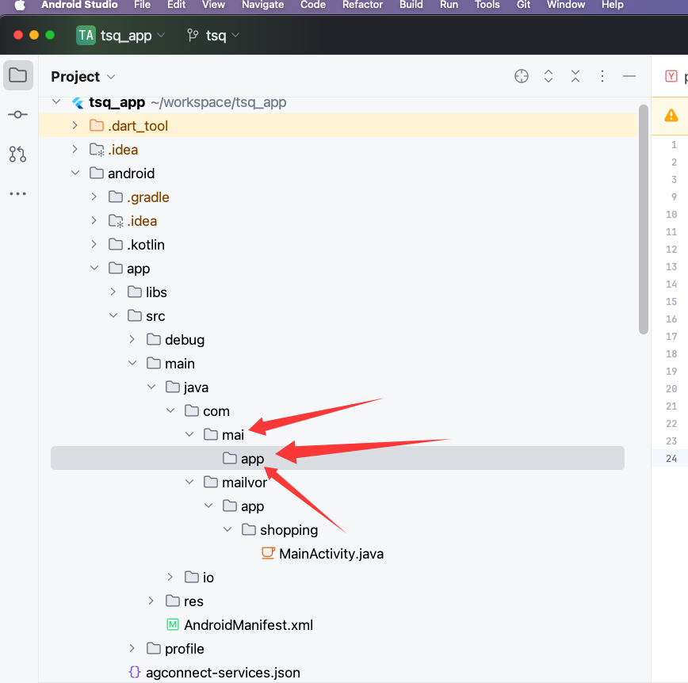The image size is (688, 683).
Task: Click the Select Opened File crosshair icon
Action: [521, 76]
